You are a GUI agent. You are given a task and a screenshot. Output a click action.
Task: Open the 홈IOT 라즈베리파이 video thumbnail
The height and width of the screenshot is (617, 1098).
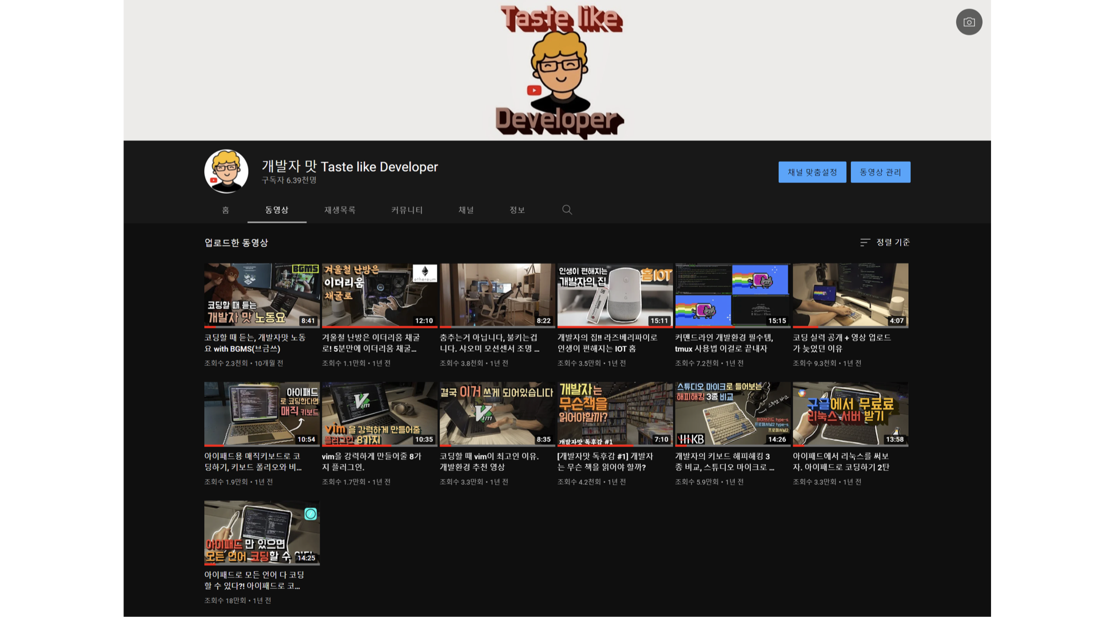click(x=615, y=295)
